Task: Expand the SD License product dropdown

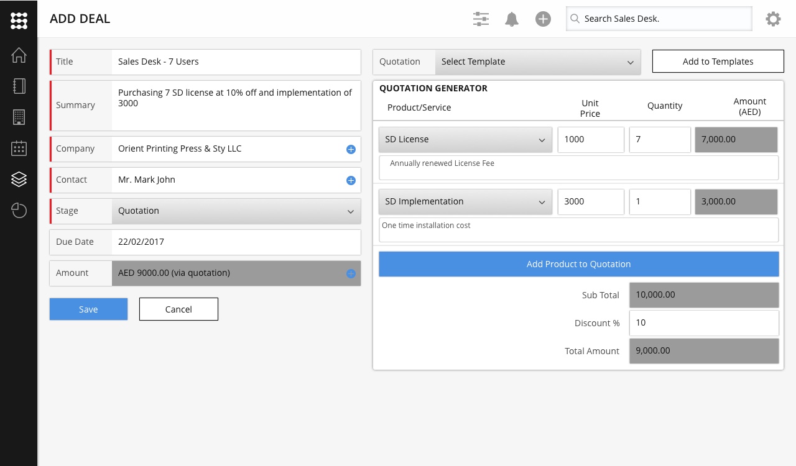Action: pyautogui.click(x=465, y=140)
